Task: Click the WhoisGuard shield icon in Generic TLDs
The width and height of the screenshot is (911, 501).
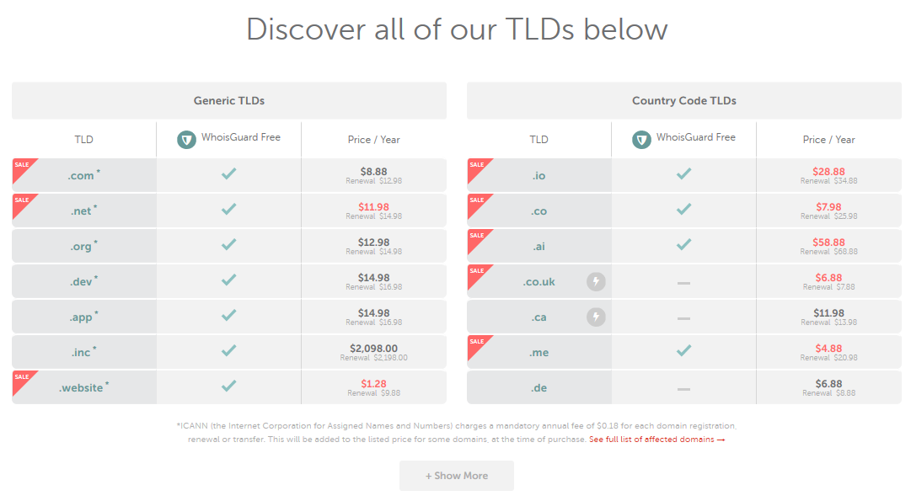Action: 186,139
